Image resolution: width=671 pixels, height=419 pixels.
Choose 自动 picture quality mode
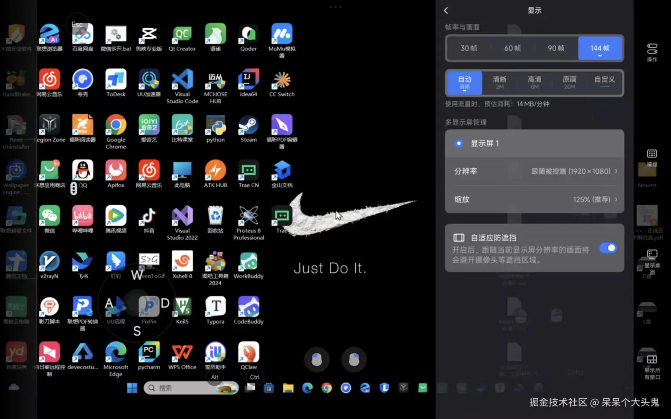[465, 83]
